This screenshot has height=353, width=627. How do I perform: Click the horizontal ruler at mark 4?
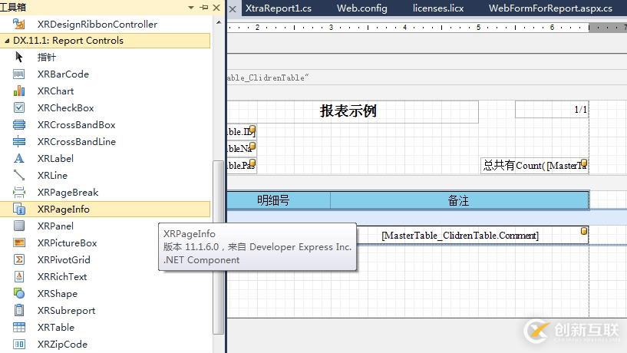(404, 27)
